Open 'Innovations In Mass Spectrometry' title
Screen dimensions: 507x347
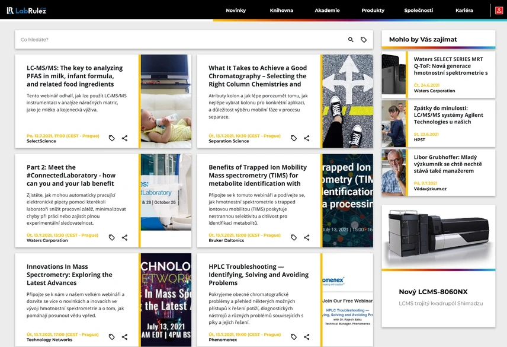69,275
